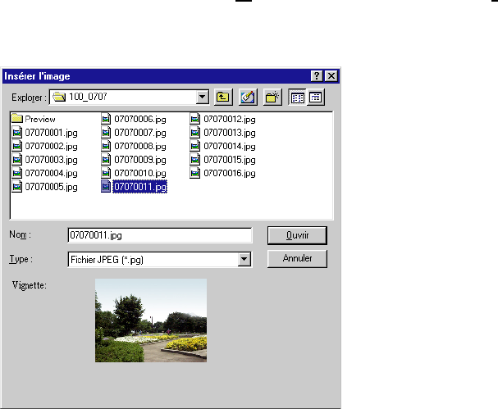Click the Vignette preview thumbnail
Image resolution: width=498 pixels, height=409 pixels.
click(x=151, y=320)
